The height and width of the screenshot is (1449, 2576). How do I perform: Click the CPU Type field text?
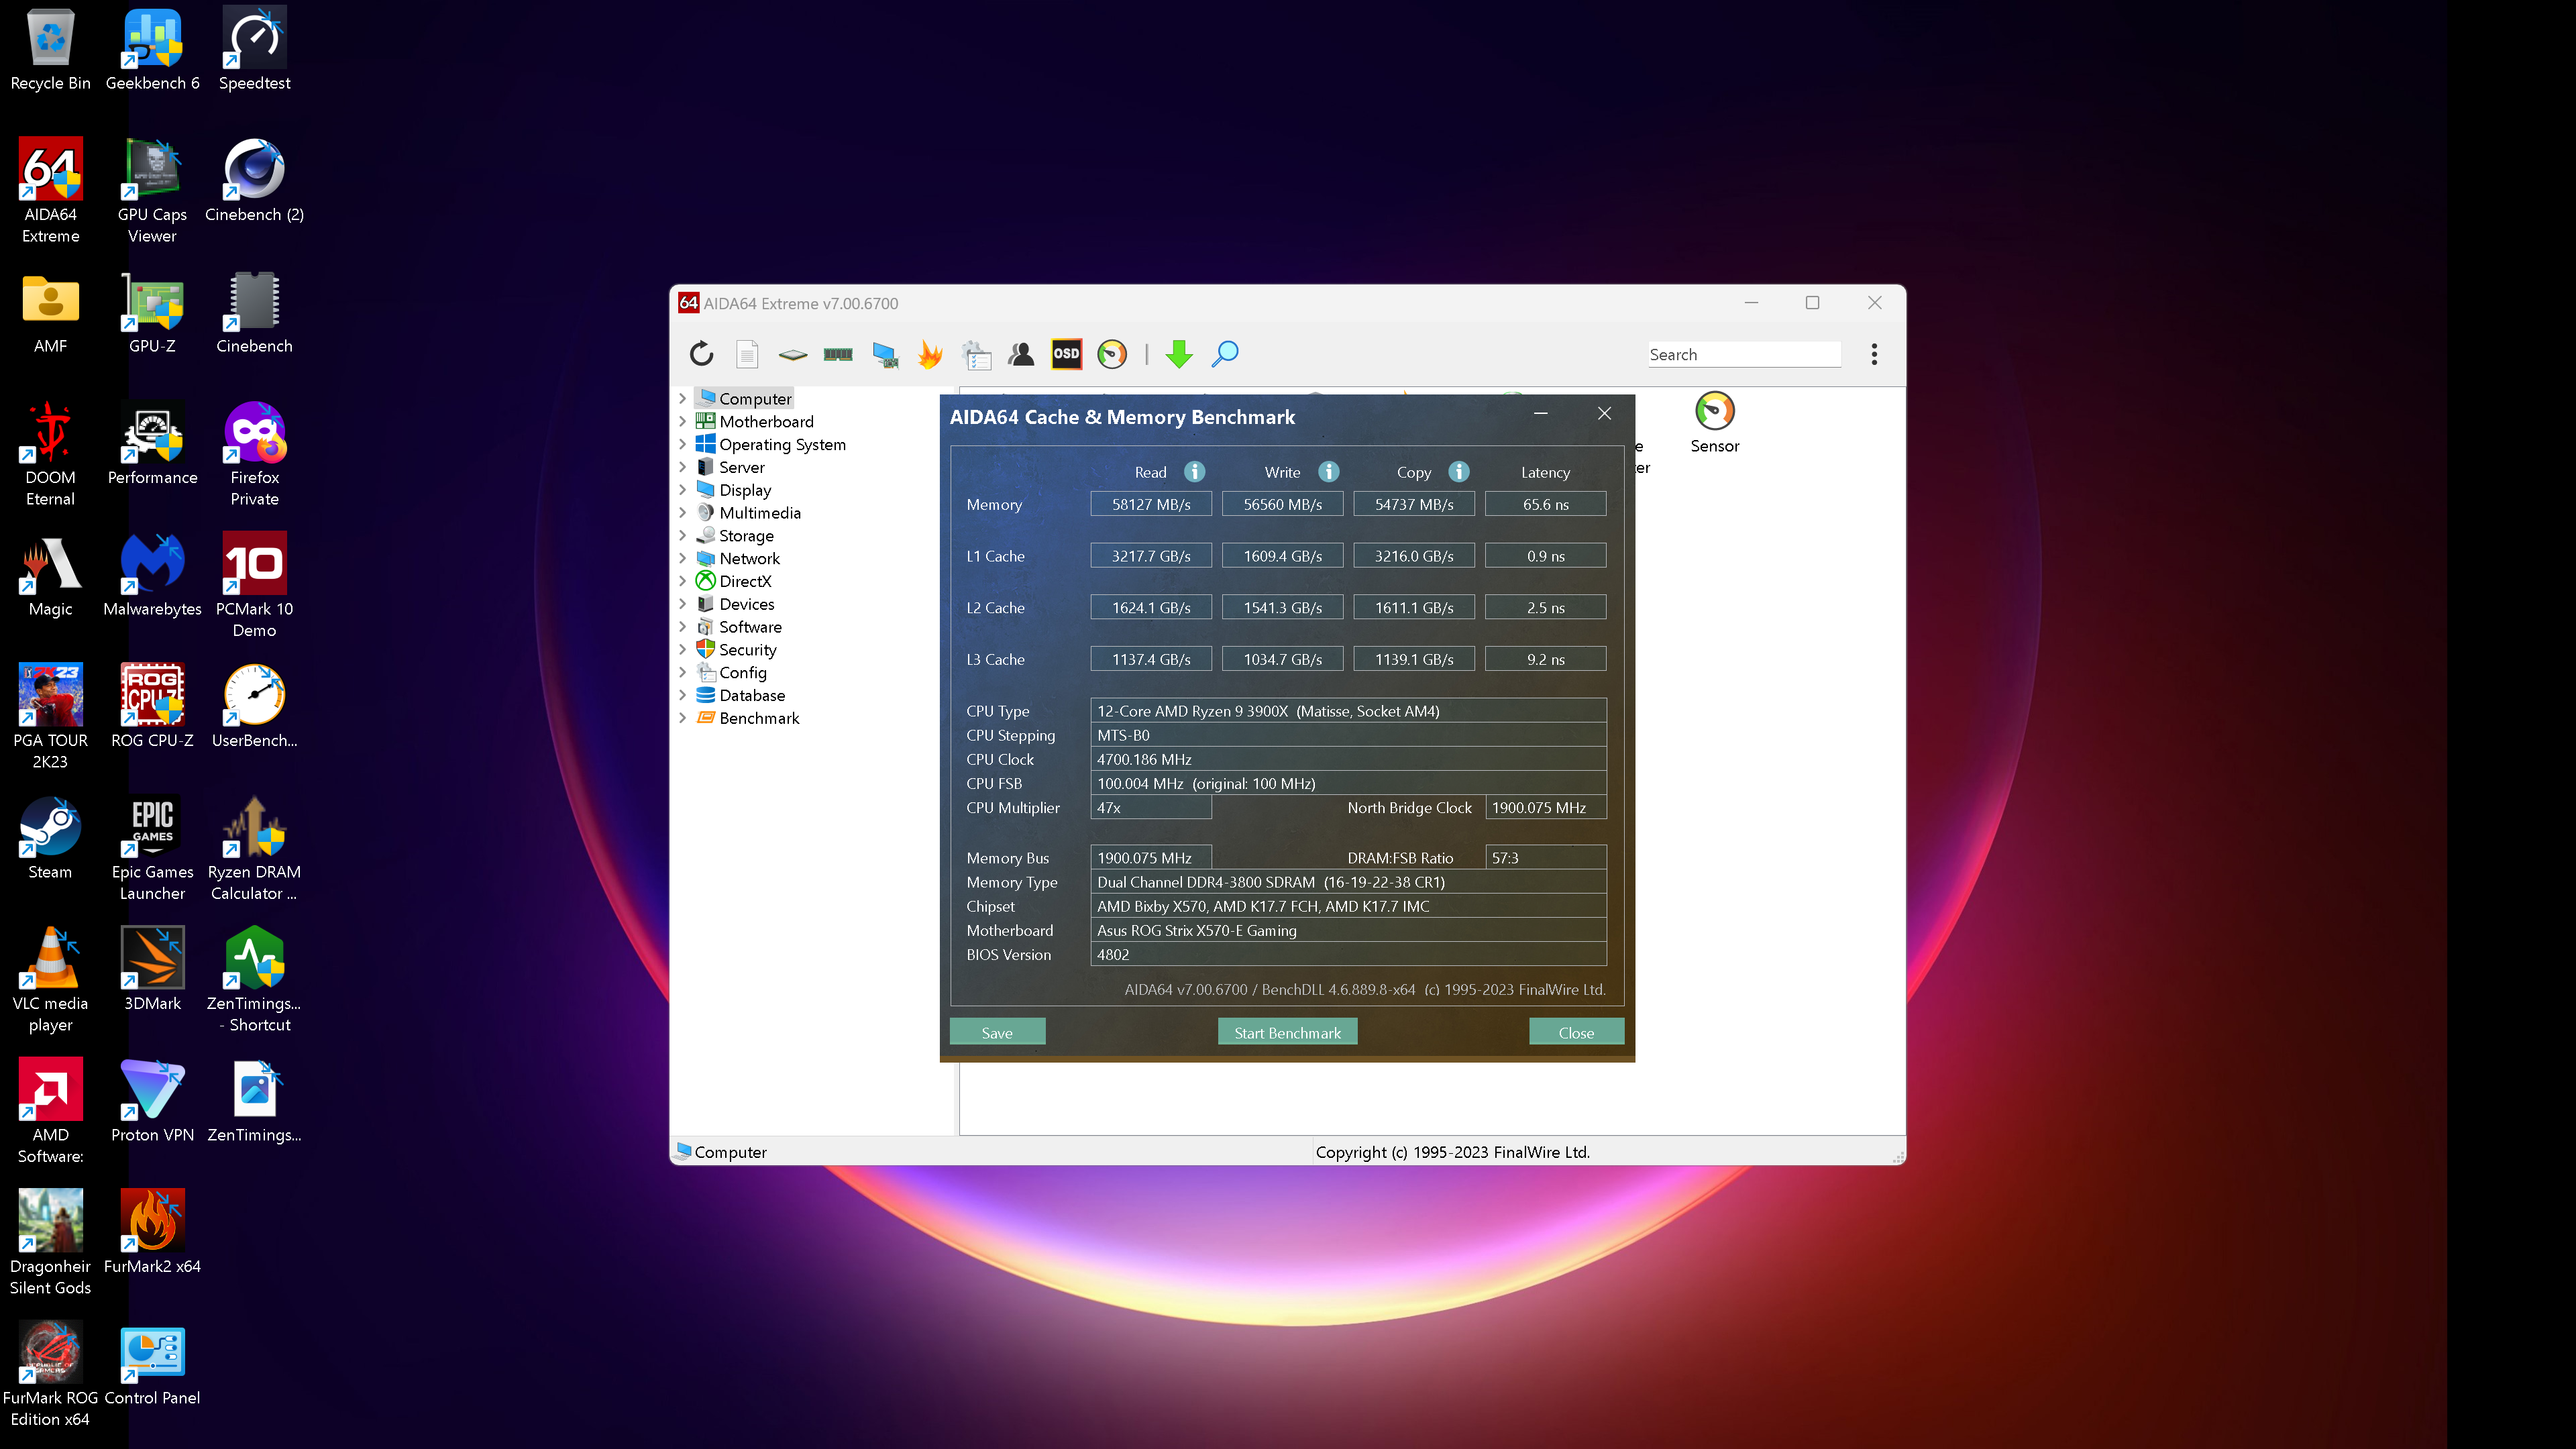1348,711
